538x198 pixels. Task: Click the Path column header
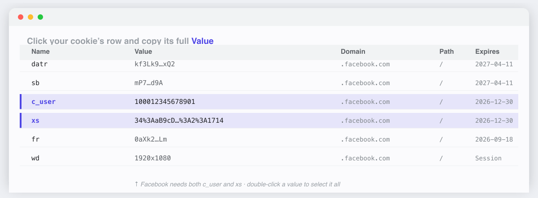(x=447, y=52)
